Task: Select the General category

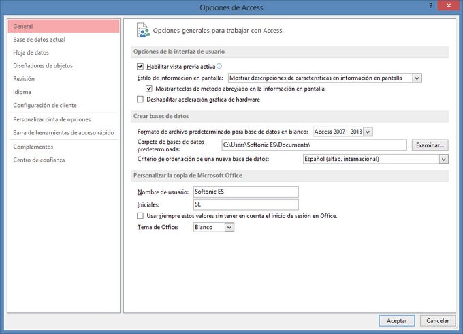Action: [64, 26]
